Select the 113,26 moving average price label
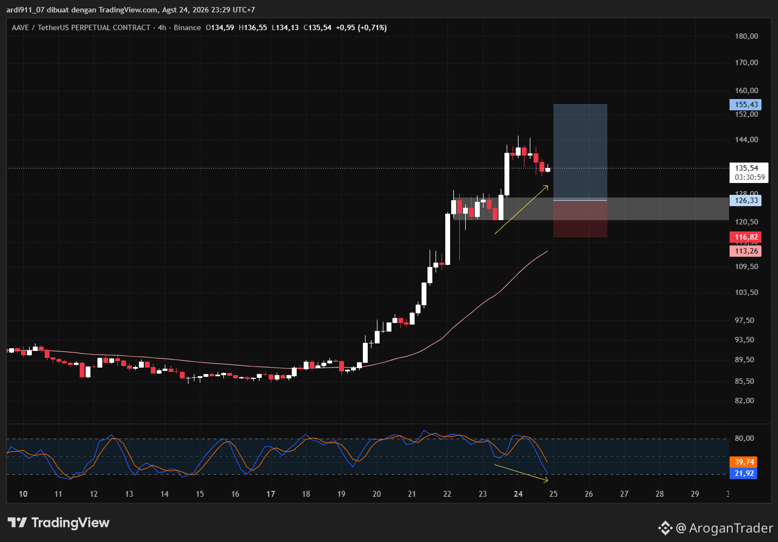 (745, 251)
